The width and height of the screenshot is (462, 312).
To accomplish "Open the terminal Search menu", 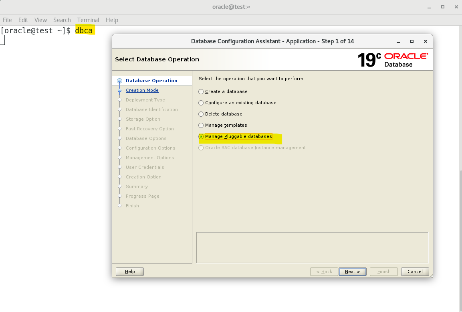I will (x=62, y=20).
